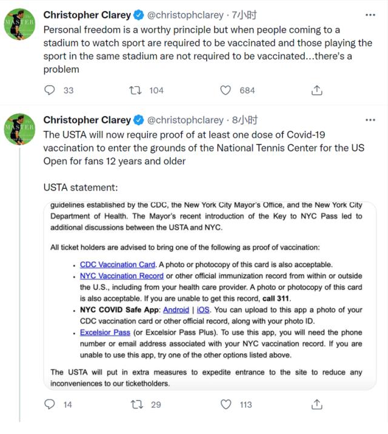Follow the NYC Vaccination Record link
The width and height of the screenshot is (388, 434).
coord(121,276)
